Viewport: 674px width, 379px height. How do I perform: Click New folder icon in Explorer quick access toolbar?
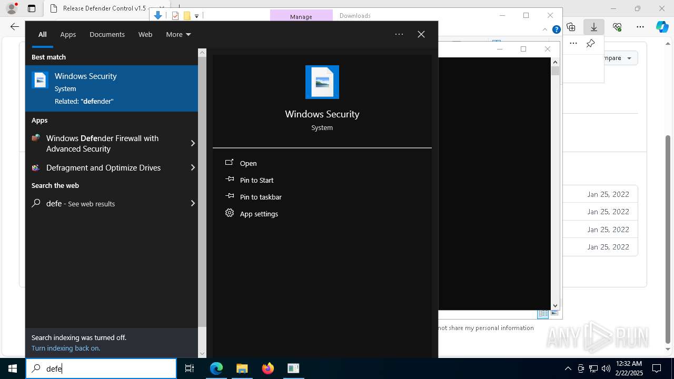(187, 16)
